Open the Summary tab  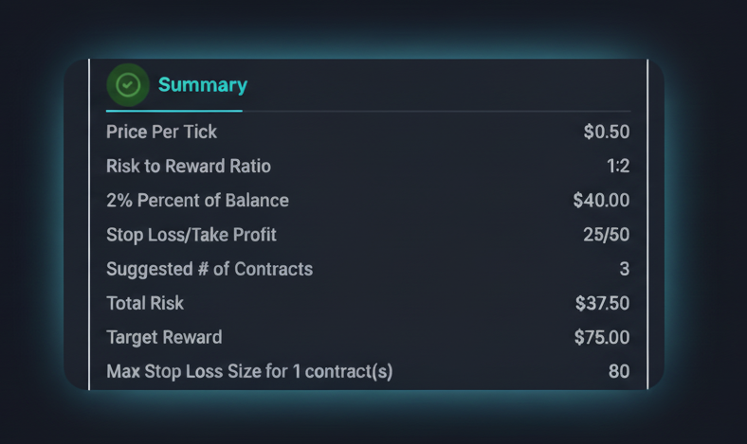(202, 85)
